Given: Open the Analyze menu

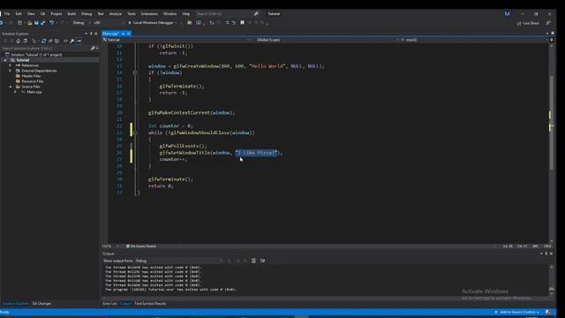Looking at the screenshot, I should [116, 14].
